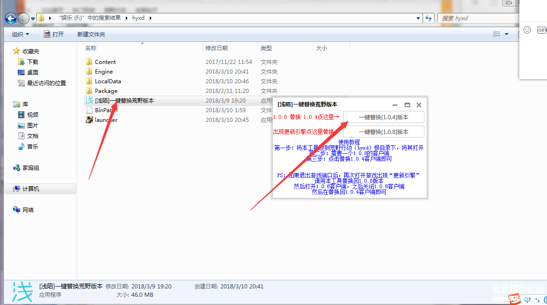Open the 音乐 library
Viewport: 547px width, 305px height.
[x=32, y=146]
